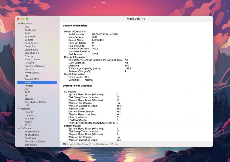Click the MacBook Pro window title
The image size is (230, 162).
[x=136, y=19]
